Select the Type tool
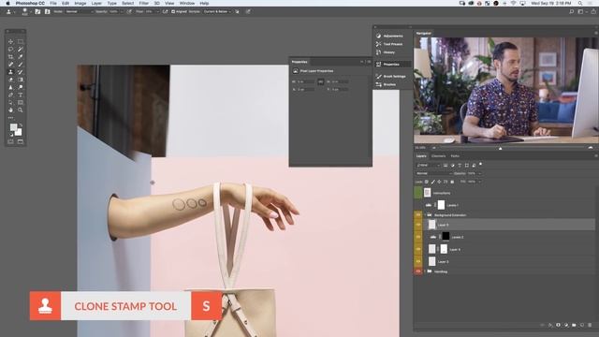 coord(21,95)
